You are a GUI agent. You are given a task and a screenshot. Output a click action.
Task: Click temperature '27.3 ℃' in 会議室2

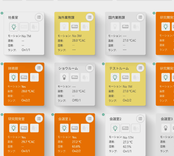[x=128, y=142]
